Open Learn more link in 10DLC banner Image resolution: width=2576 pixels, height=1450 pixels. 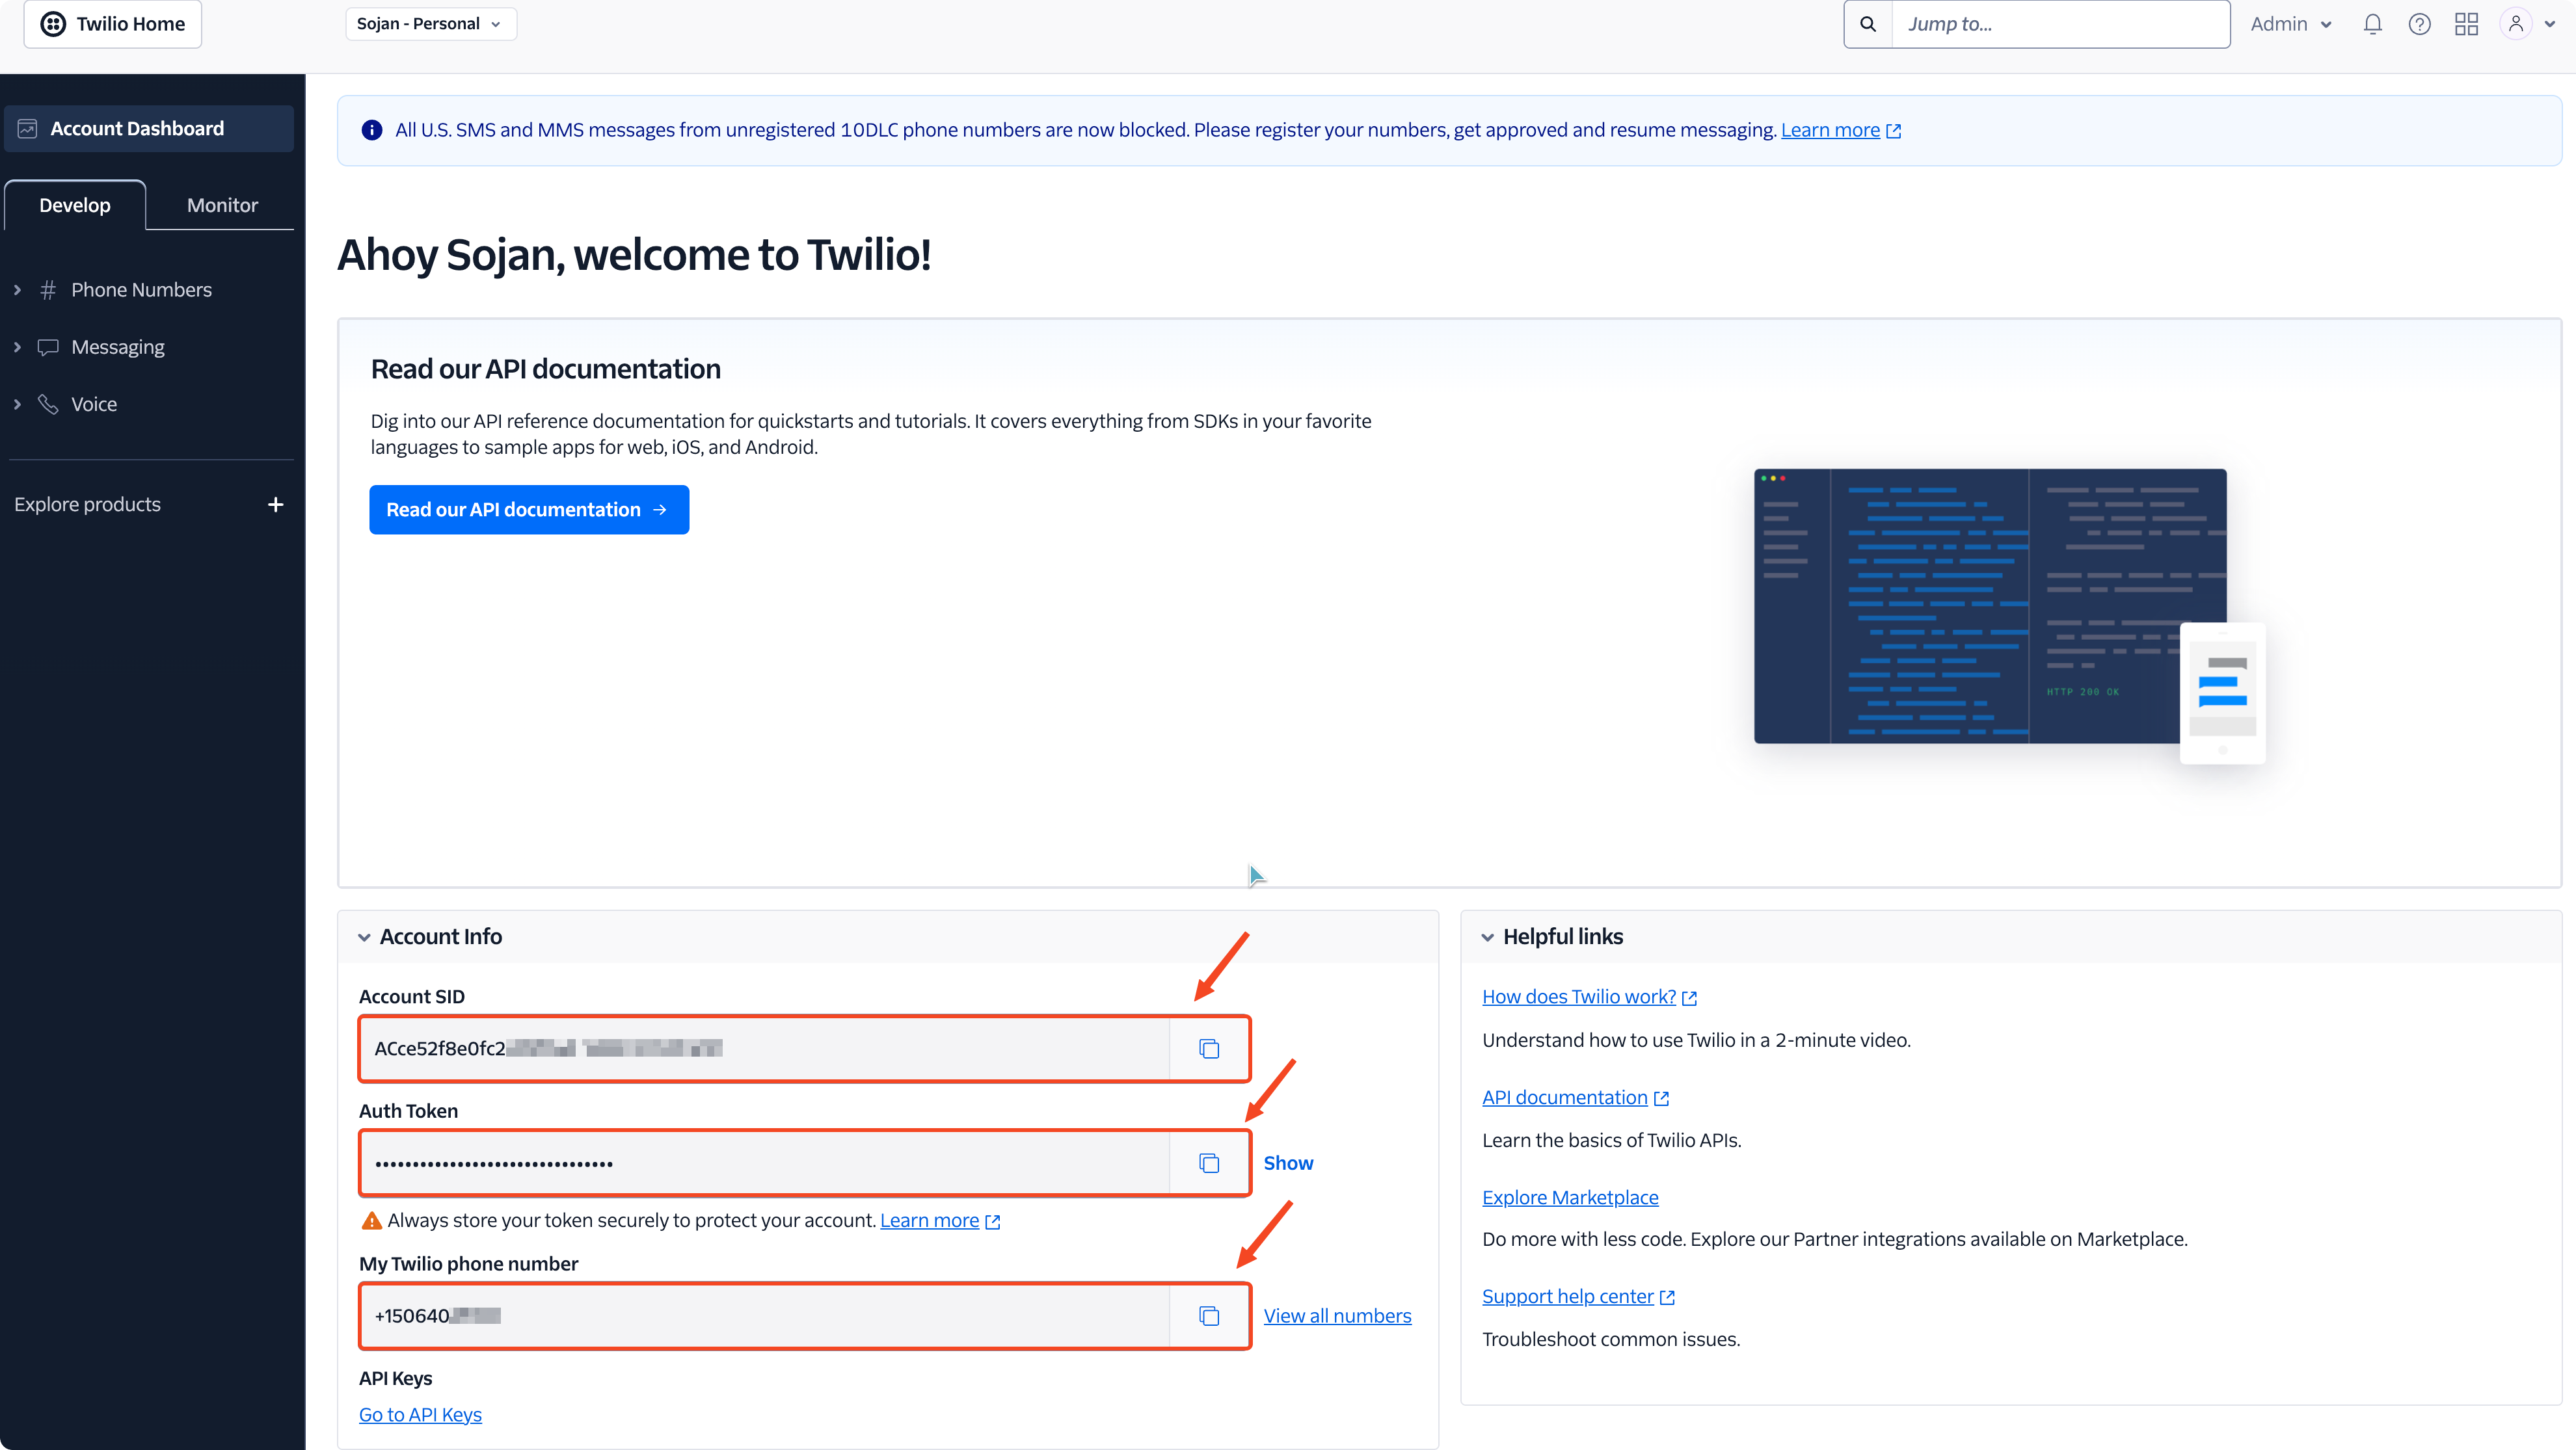coord(1840,130)
